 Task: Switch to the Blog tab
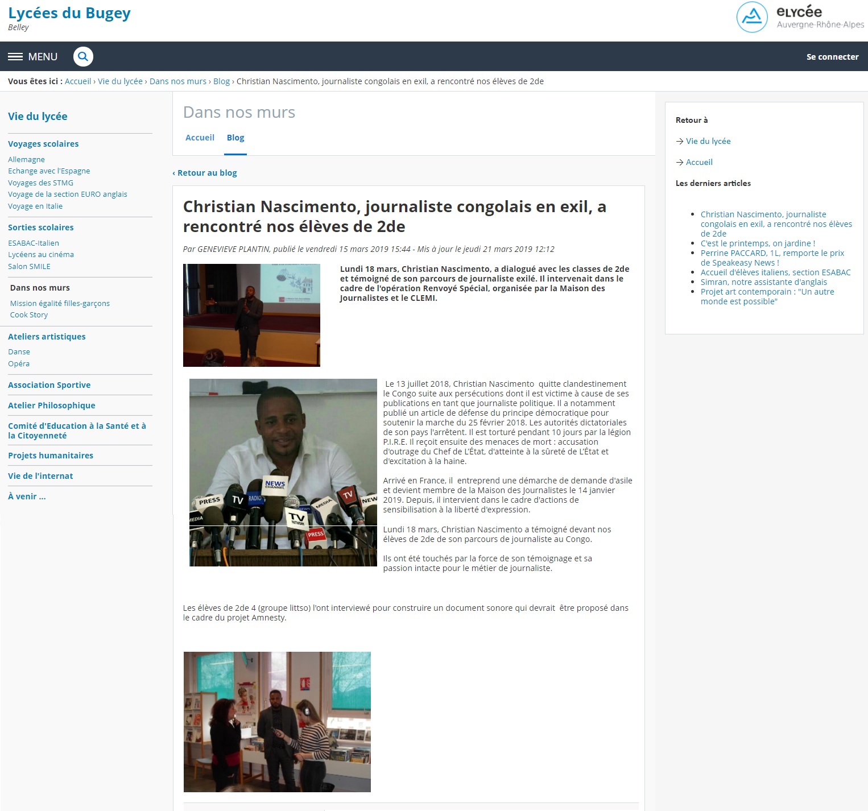coord(235,138)
